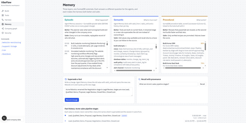Click the superseded Negotiation fact history row

tap(136, 121)
